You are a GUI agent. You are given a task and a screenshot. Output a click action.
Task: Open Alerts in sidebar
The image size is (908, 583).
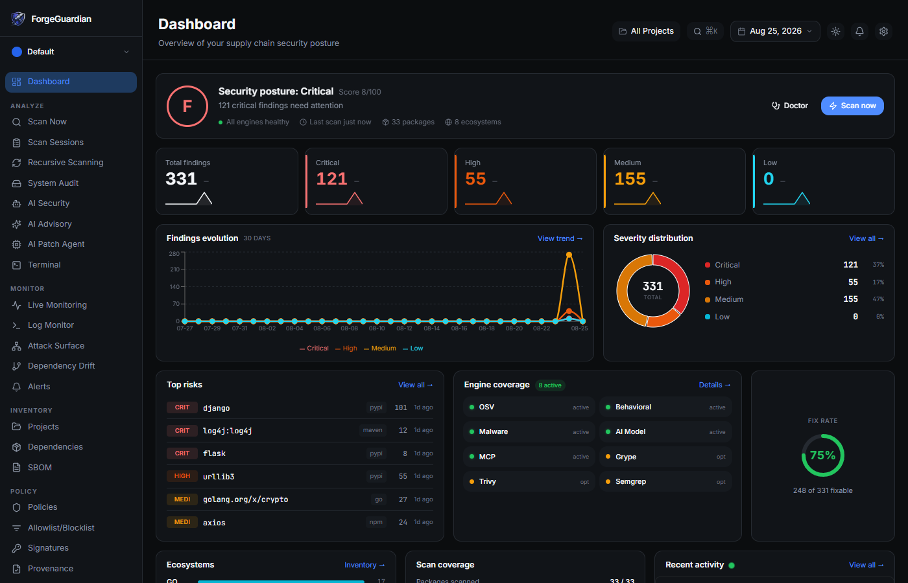click(x=71, y=387)
